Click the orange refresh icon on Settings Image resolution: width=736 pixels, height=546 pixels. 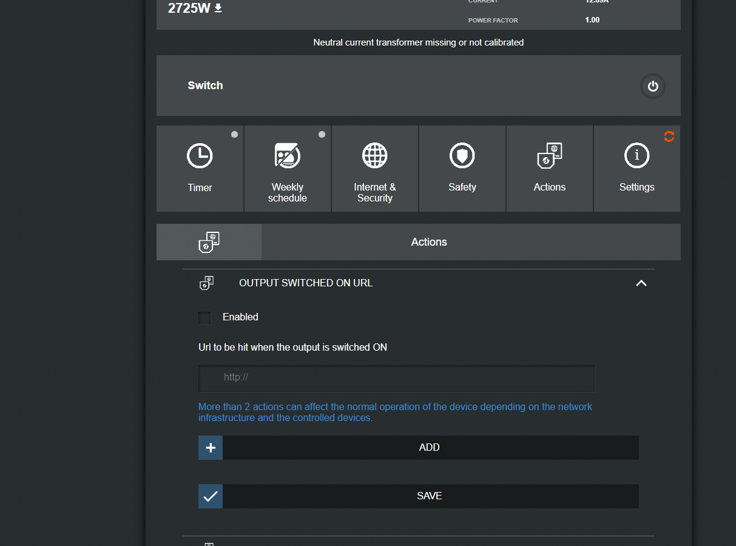click(x=669, y=136)
